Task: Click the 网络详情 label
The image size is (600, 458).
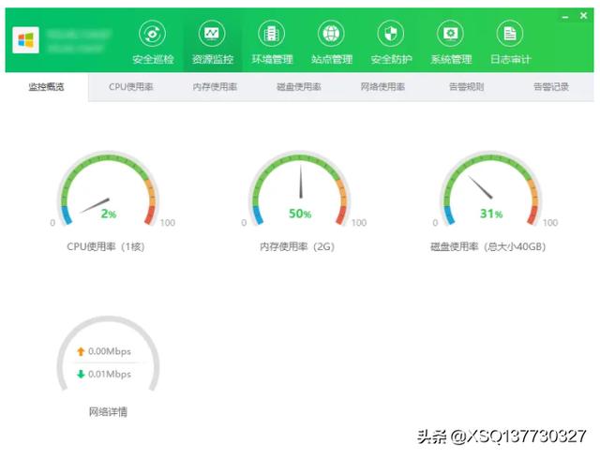Action: [108, 412]
